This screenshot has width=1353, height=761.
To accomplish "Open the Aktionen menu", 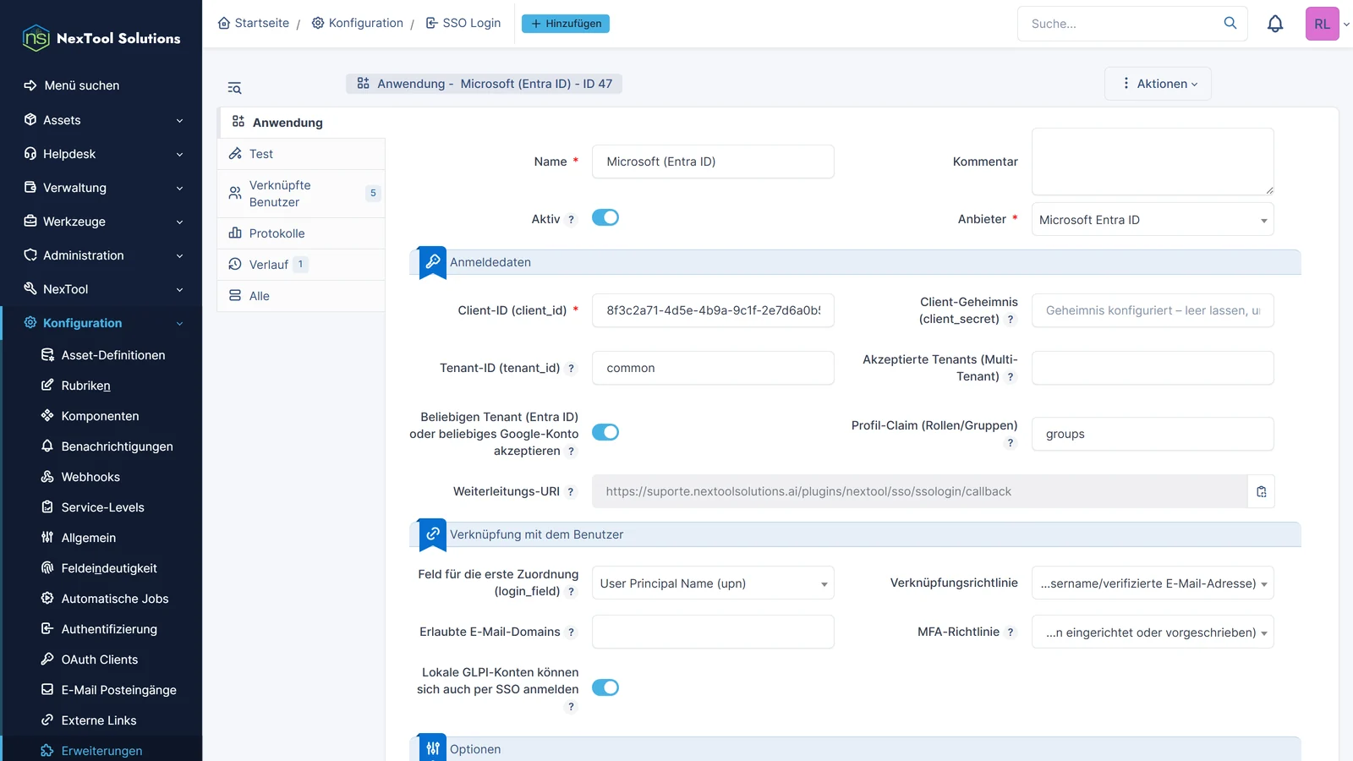I will [1158, 84].
